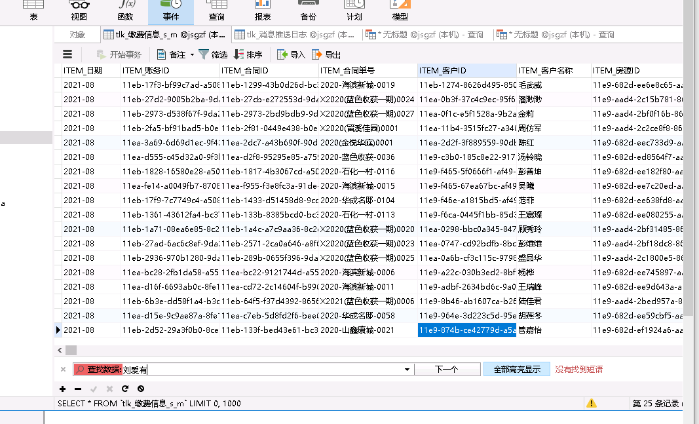Viewport: 699px width, 424px height.
Task: Close the find data bar
Action: tap(63, 369)
